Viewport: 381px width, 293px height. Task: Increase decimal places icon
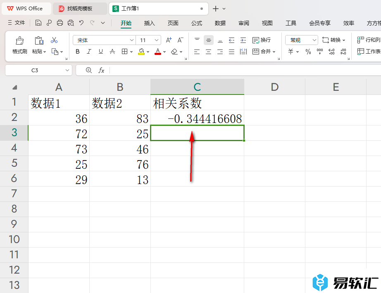click(331, 52)
